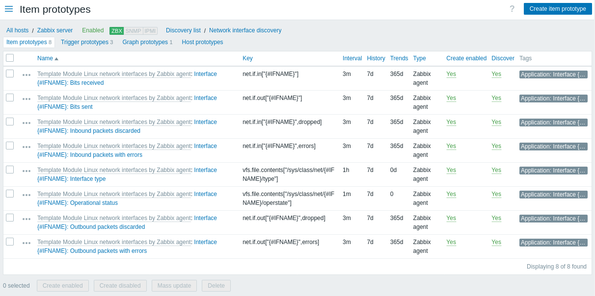The image size is (595, 296).
Task: Open the Zabbix server breadcrumb link
Action: pos(55,30)
